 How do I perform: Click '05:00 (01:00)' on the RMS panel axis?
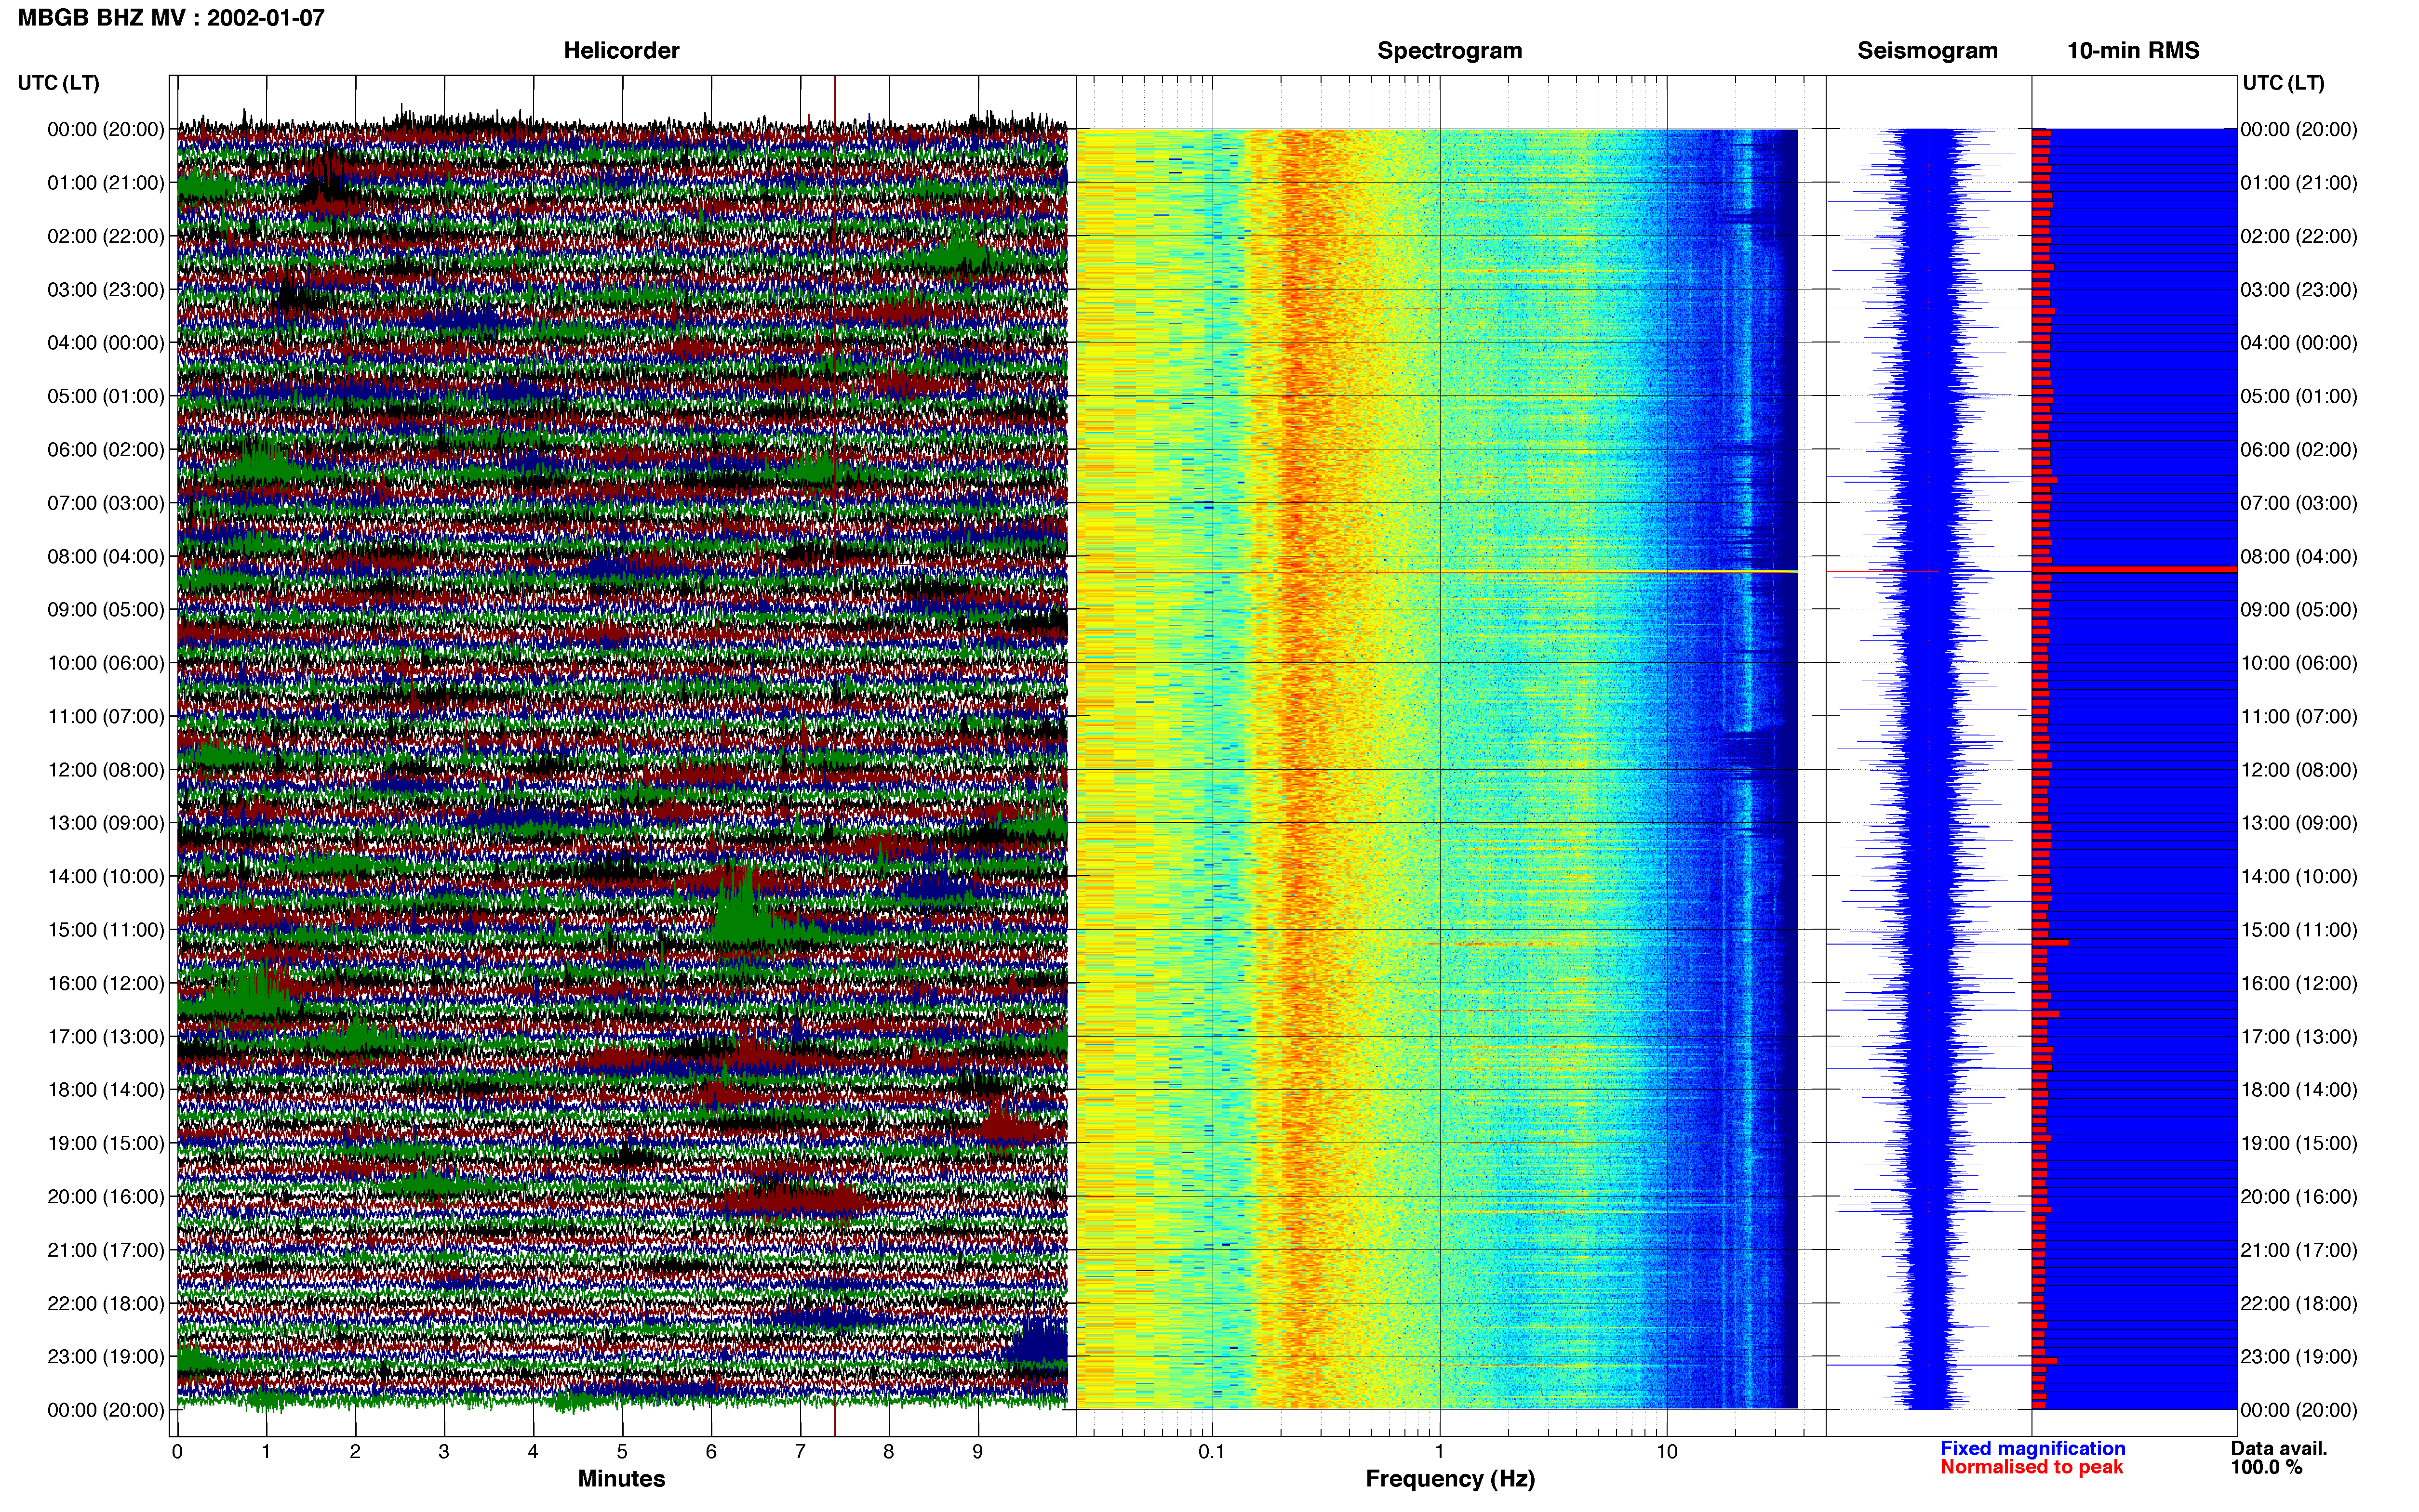[2299, 396]
